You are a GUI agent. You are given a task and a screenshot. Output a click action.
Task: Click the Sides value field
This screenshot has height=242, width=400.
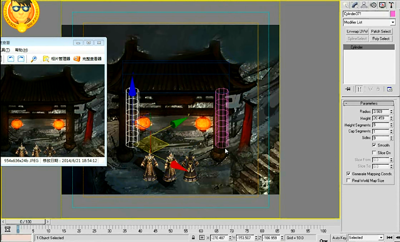380,138
